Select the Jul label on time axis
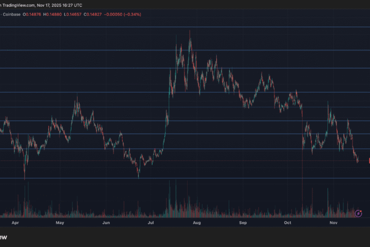The image size is (370, 247). (x=151, y=223)
